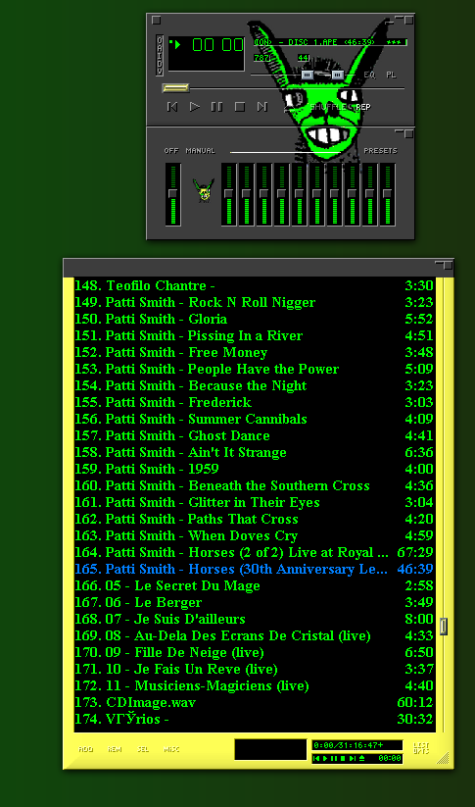Skip ahead with main Next track button

click(262, 107)
